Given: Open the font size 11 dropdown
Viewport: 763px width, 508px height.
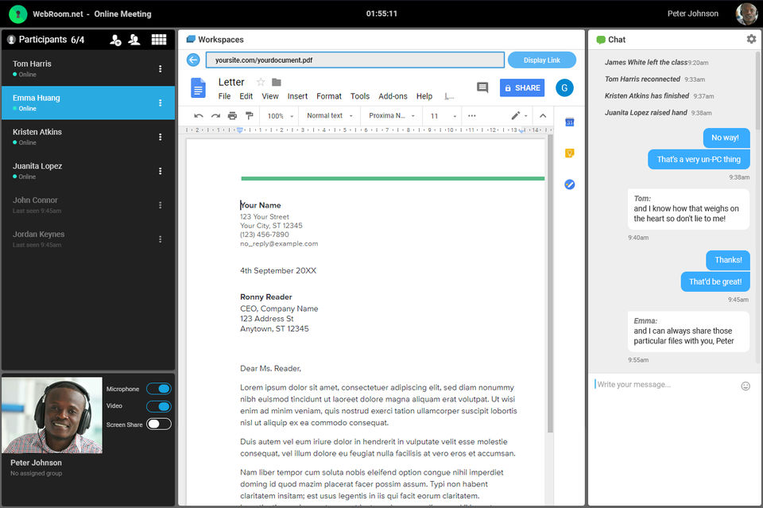Looking at the screenshot, I should pyautogui.click(x=443, y=116).
